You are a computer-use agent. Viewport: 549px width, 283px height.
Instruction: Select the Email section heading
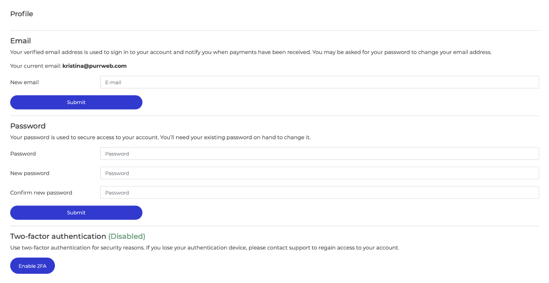coord(20,41)
